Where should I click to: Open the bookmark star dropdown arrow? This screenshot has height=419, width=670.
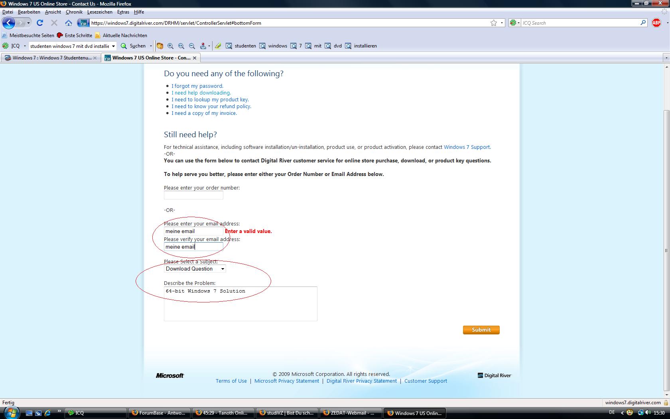tap(502, 23)
